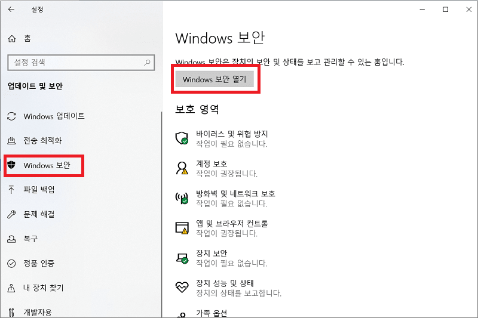Click the app and browser control icon

pos(182,228)
